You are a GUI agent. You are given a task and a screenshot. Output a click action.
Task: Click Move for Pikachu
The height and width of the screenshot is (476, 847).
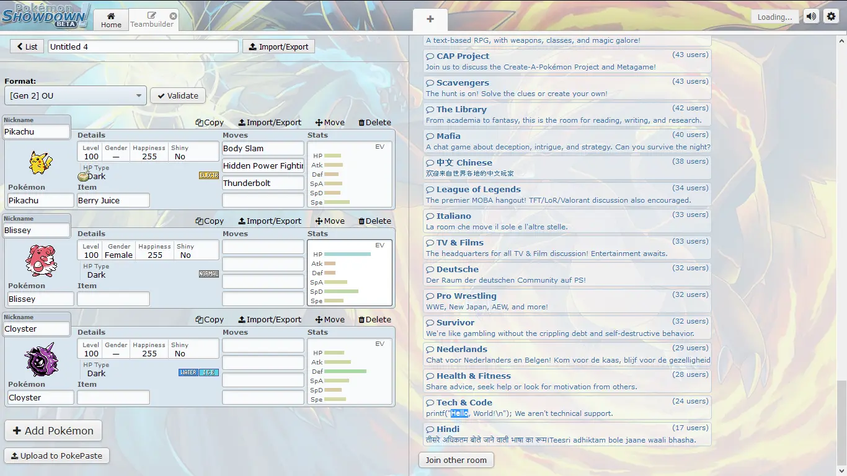[330, 123]
